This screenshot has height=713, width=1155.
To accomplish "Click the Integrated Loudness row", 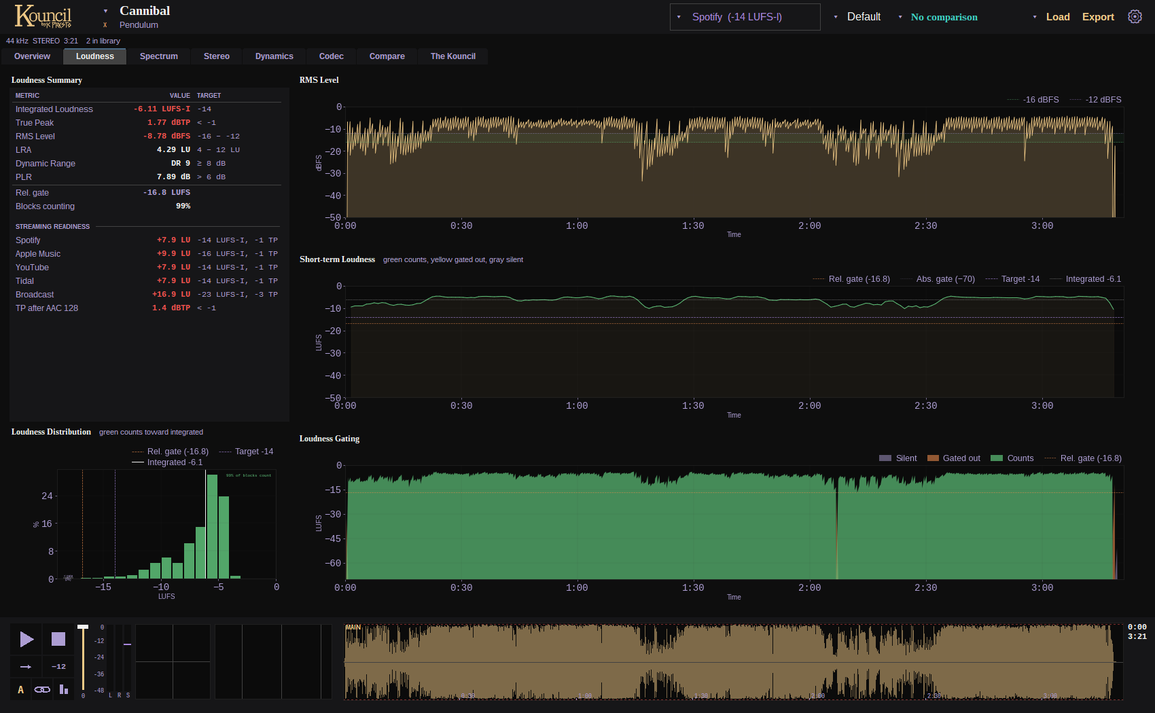I will coord(146,109).
